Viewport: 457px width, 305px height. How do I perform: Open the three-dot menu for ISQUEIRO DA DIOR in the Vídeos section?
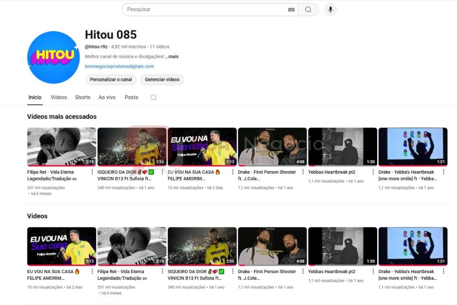233,272
